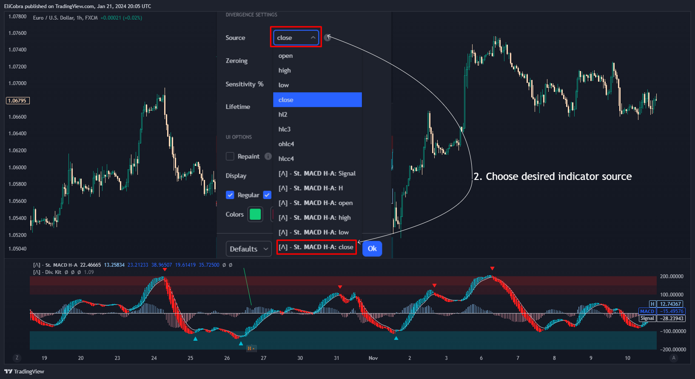
Task: Pick St. MACD H-A: close source
Action: click(x=316, y=247)
